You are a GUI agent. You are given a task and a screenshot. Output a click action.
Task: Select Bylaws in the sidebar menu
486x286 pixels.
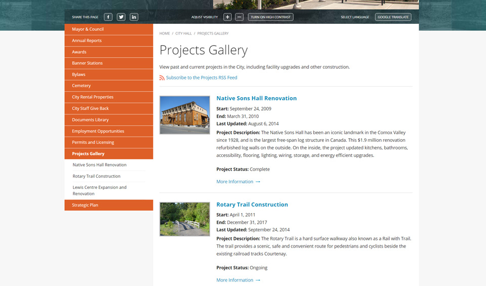point(79,74)
